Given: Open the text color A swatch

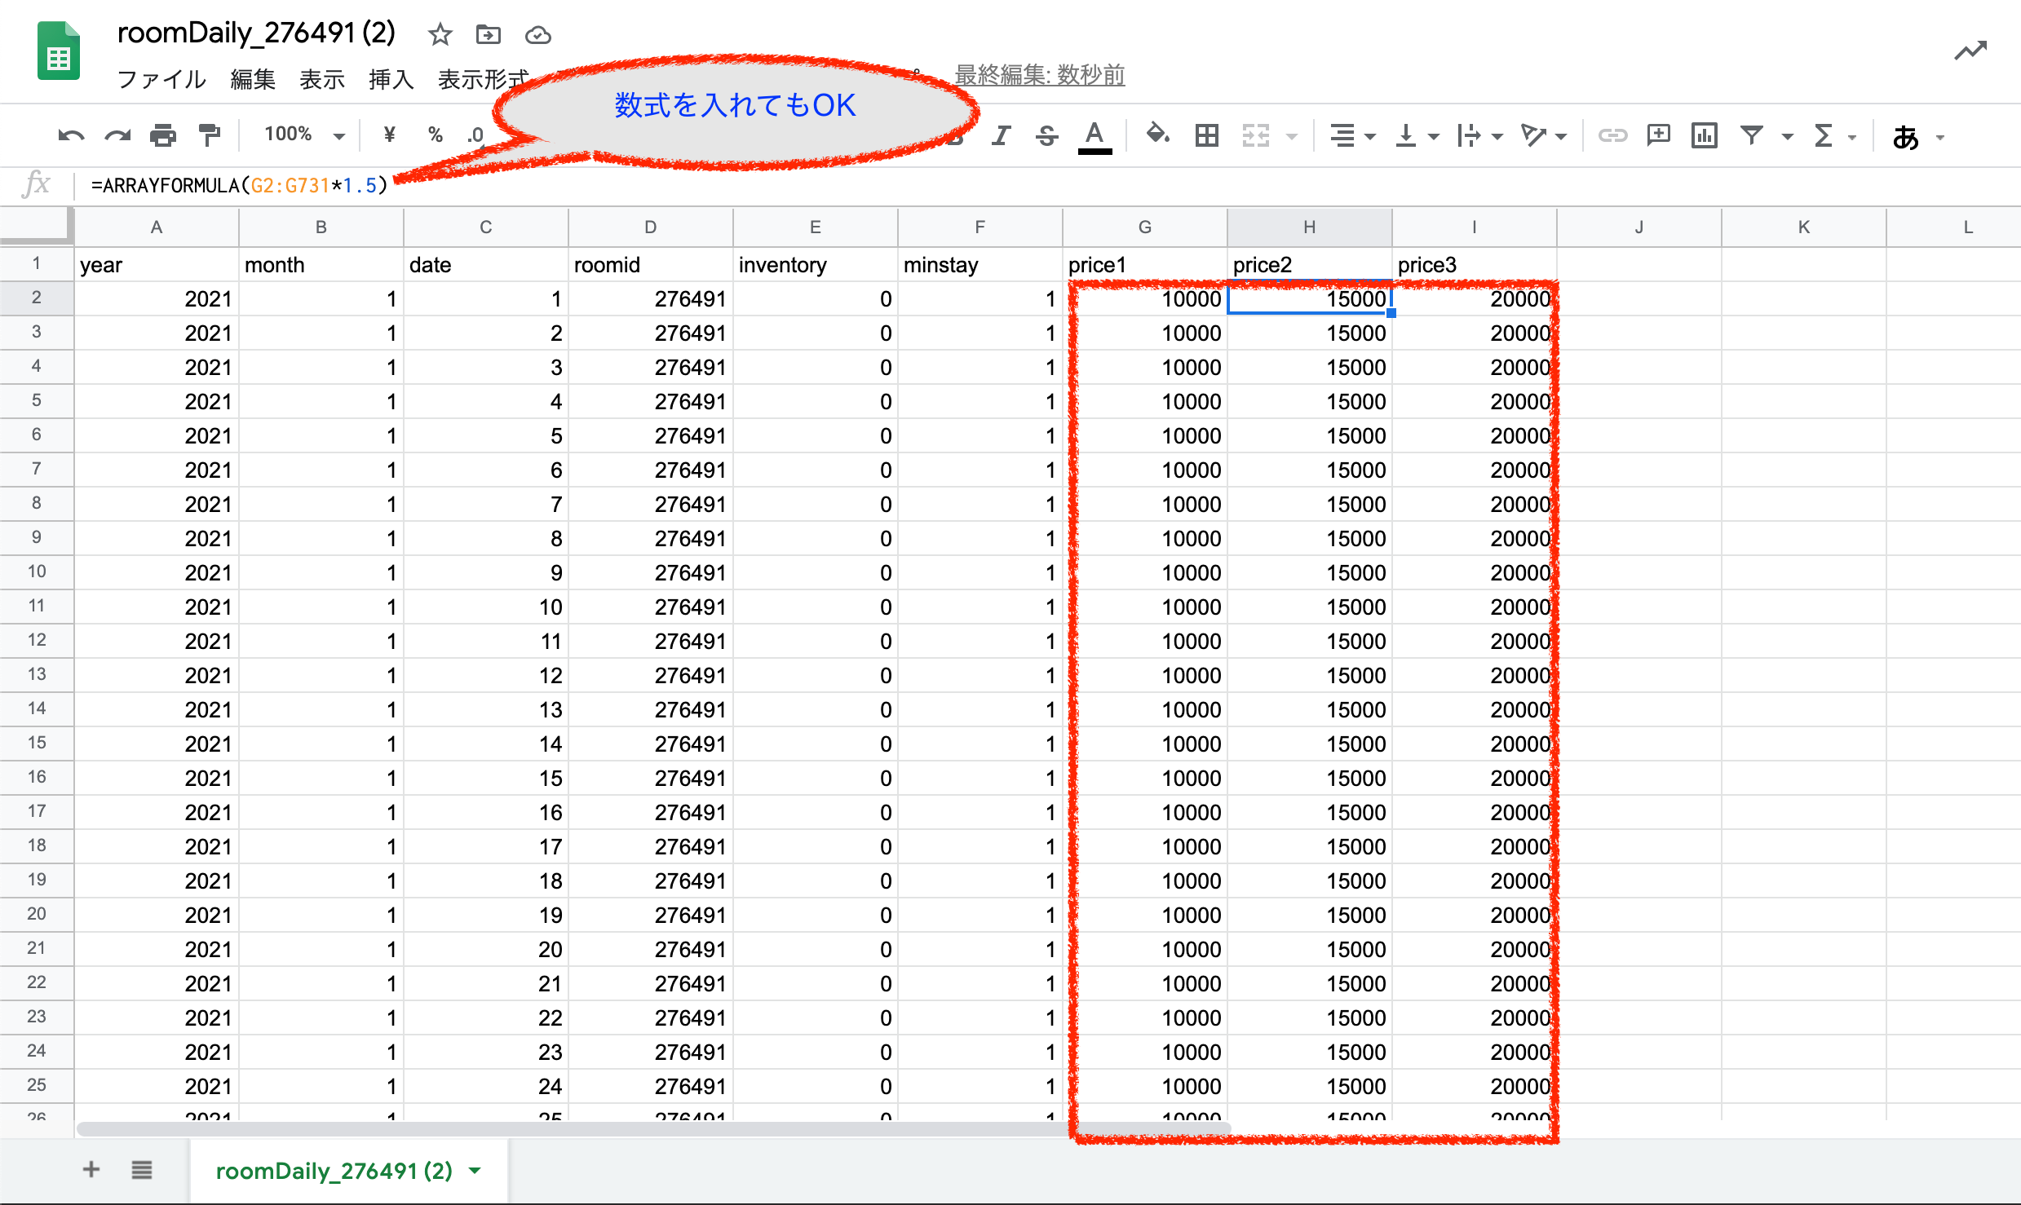Looking at the screenshot, I should 1095,135.
